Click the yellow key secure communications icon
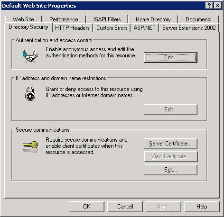Viewport: 224px width, 217px height. 30,147
